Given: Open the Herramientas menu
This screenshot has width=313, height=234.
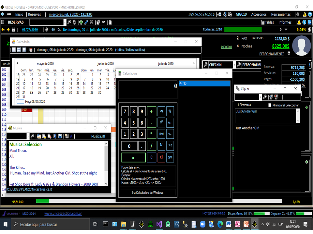Looking at the screenshot, I should 281,14.
